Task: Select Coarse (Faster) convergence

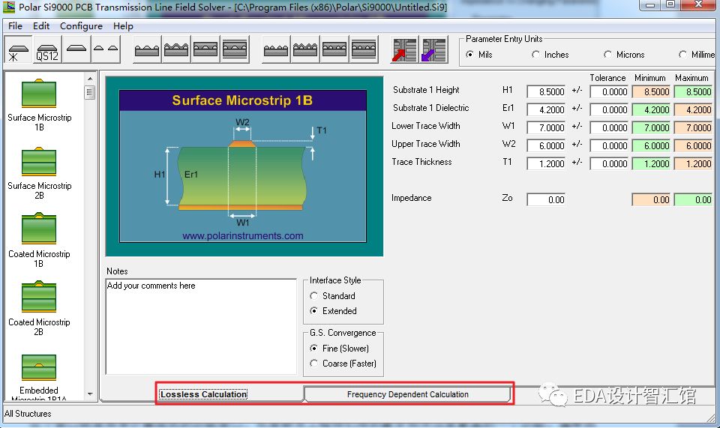Action: coord(343,364)
